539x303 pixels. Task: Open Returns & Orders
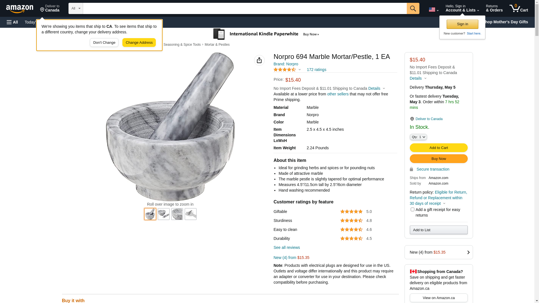(x=494, y=8)
